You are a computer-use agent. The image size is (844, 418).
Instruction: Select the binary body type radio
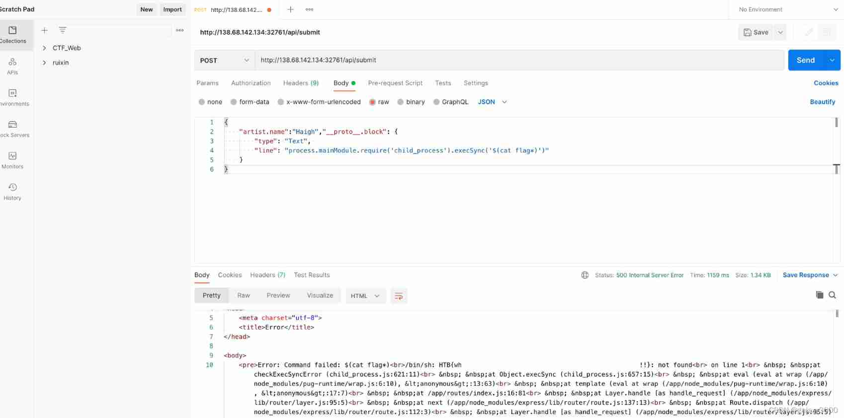tap(401, 102)
